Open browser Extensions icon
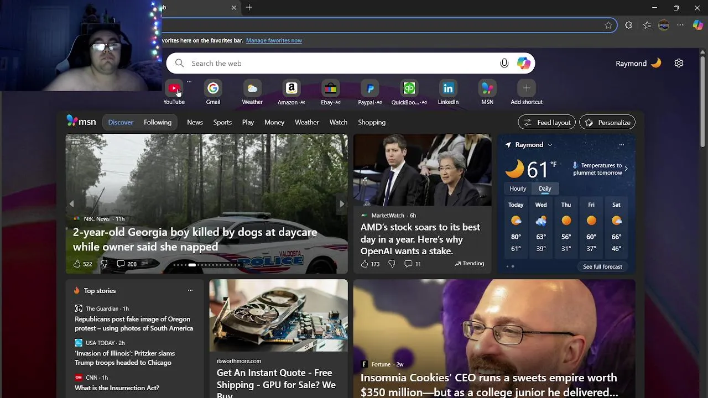Image resolution: width=708 pixels, height=398 pixels. tap(628, 25)
